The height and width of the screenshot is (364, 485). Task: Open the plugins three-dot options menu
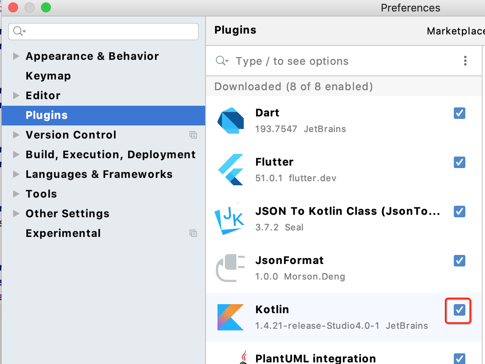coord(465,61)
